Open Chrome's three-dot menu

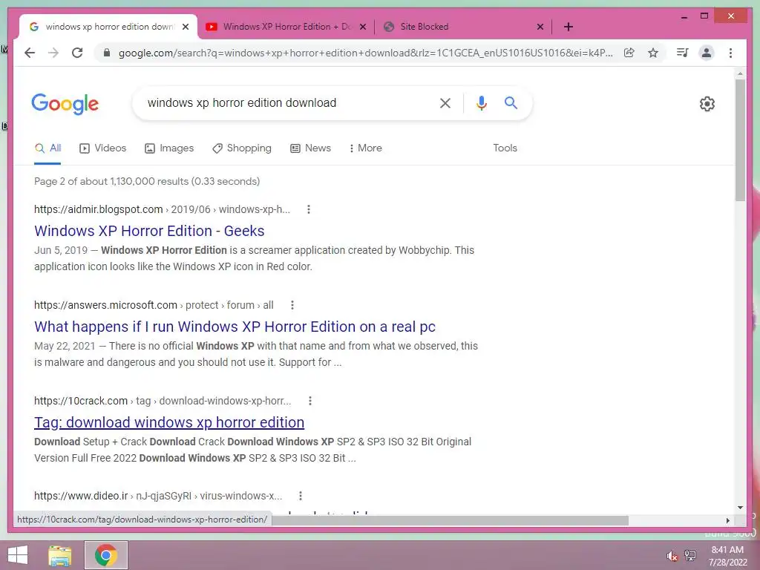(730, 53)
